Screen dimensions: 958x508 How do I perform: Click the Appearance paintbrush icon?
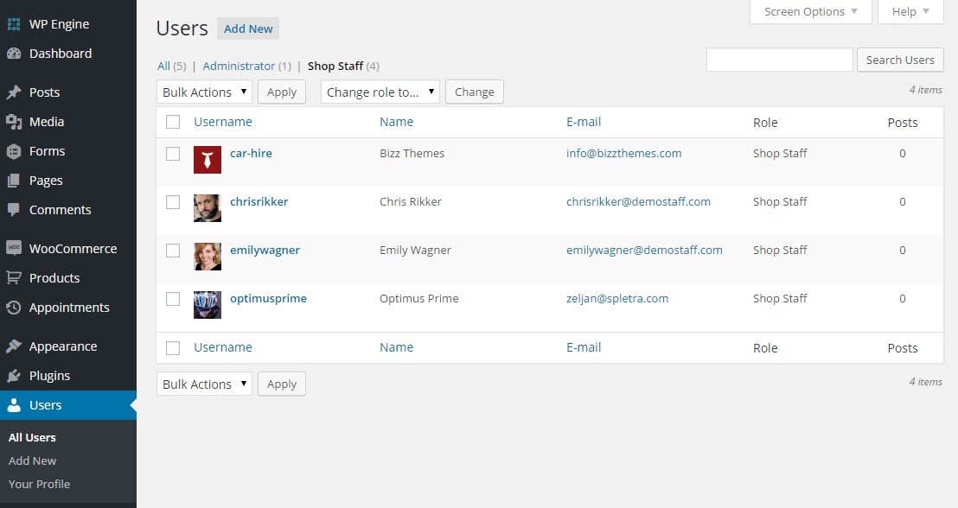[14, 346]
